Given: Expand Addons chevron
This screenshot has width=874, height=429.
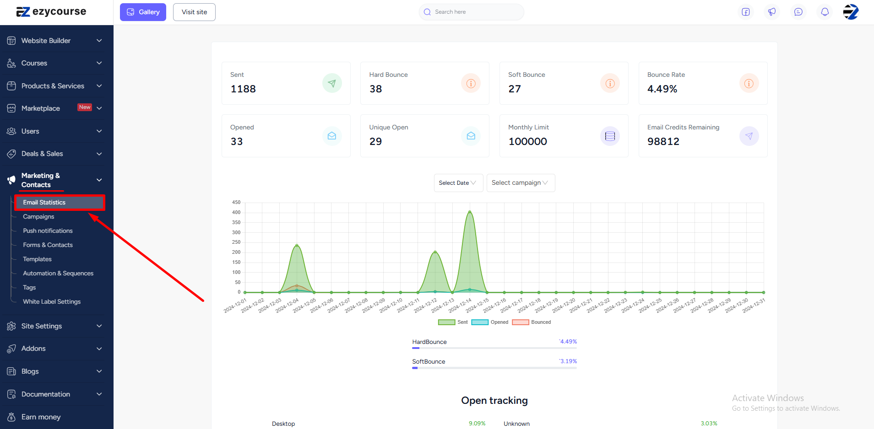Looking at the screenshot, I should click(x=99, y=349).
